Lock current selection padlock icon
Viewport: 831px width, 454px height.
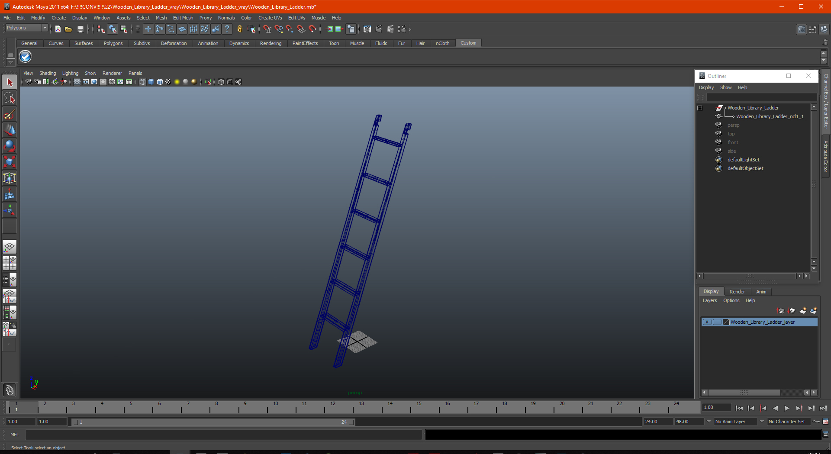(240, 29)
